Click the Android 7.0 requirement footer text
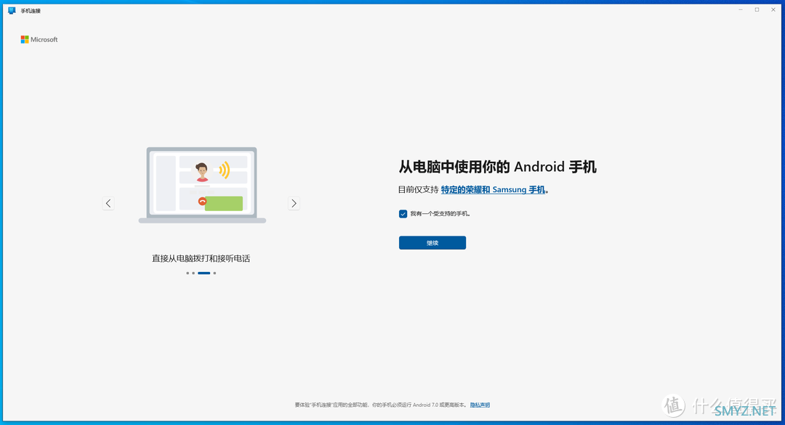 click(x=381, y=405)
